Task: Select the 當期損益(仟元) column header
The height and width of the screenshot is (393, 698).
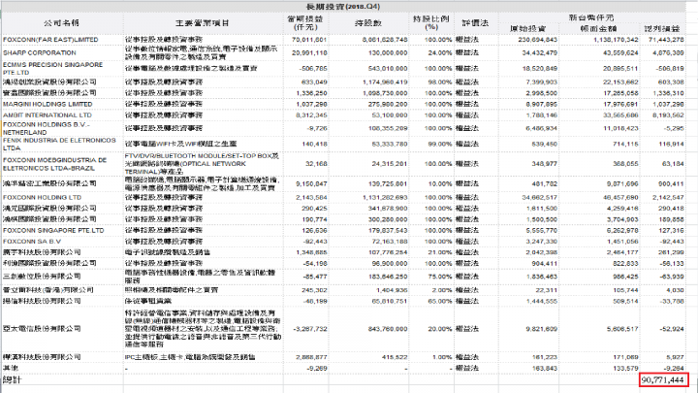Action: coord(305,23)
